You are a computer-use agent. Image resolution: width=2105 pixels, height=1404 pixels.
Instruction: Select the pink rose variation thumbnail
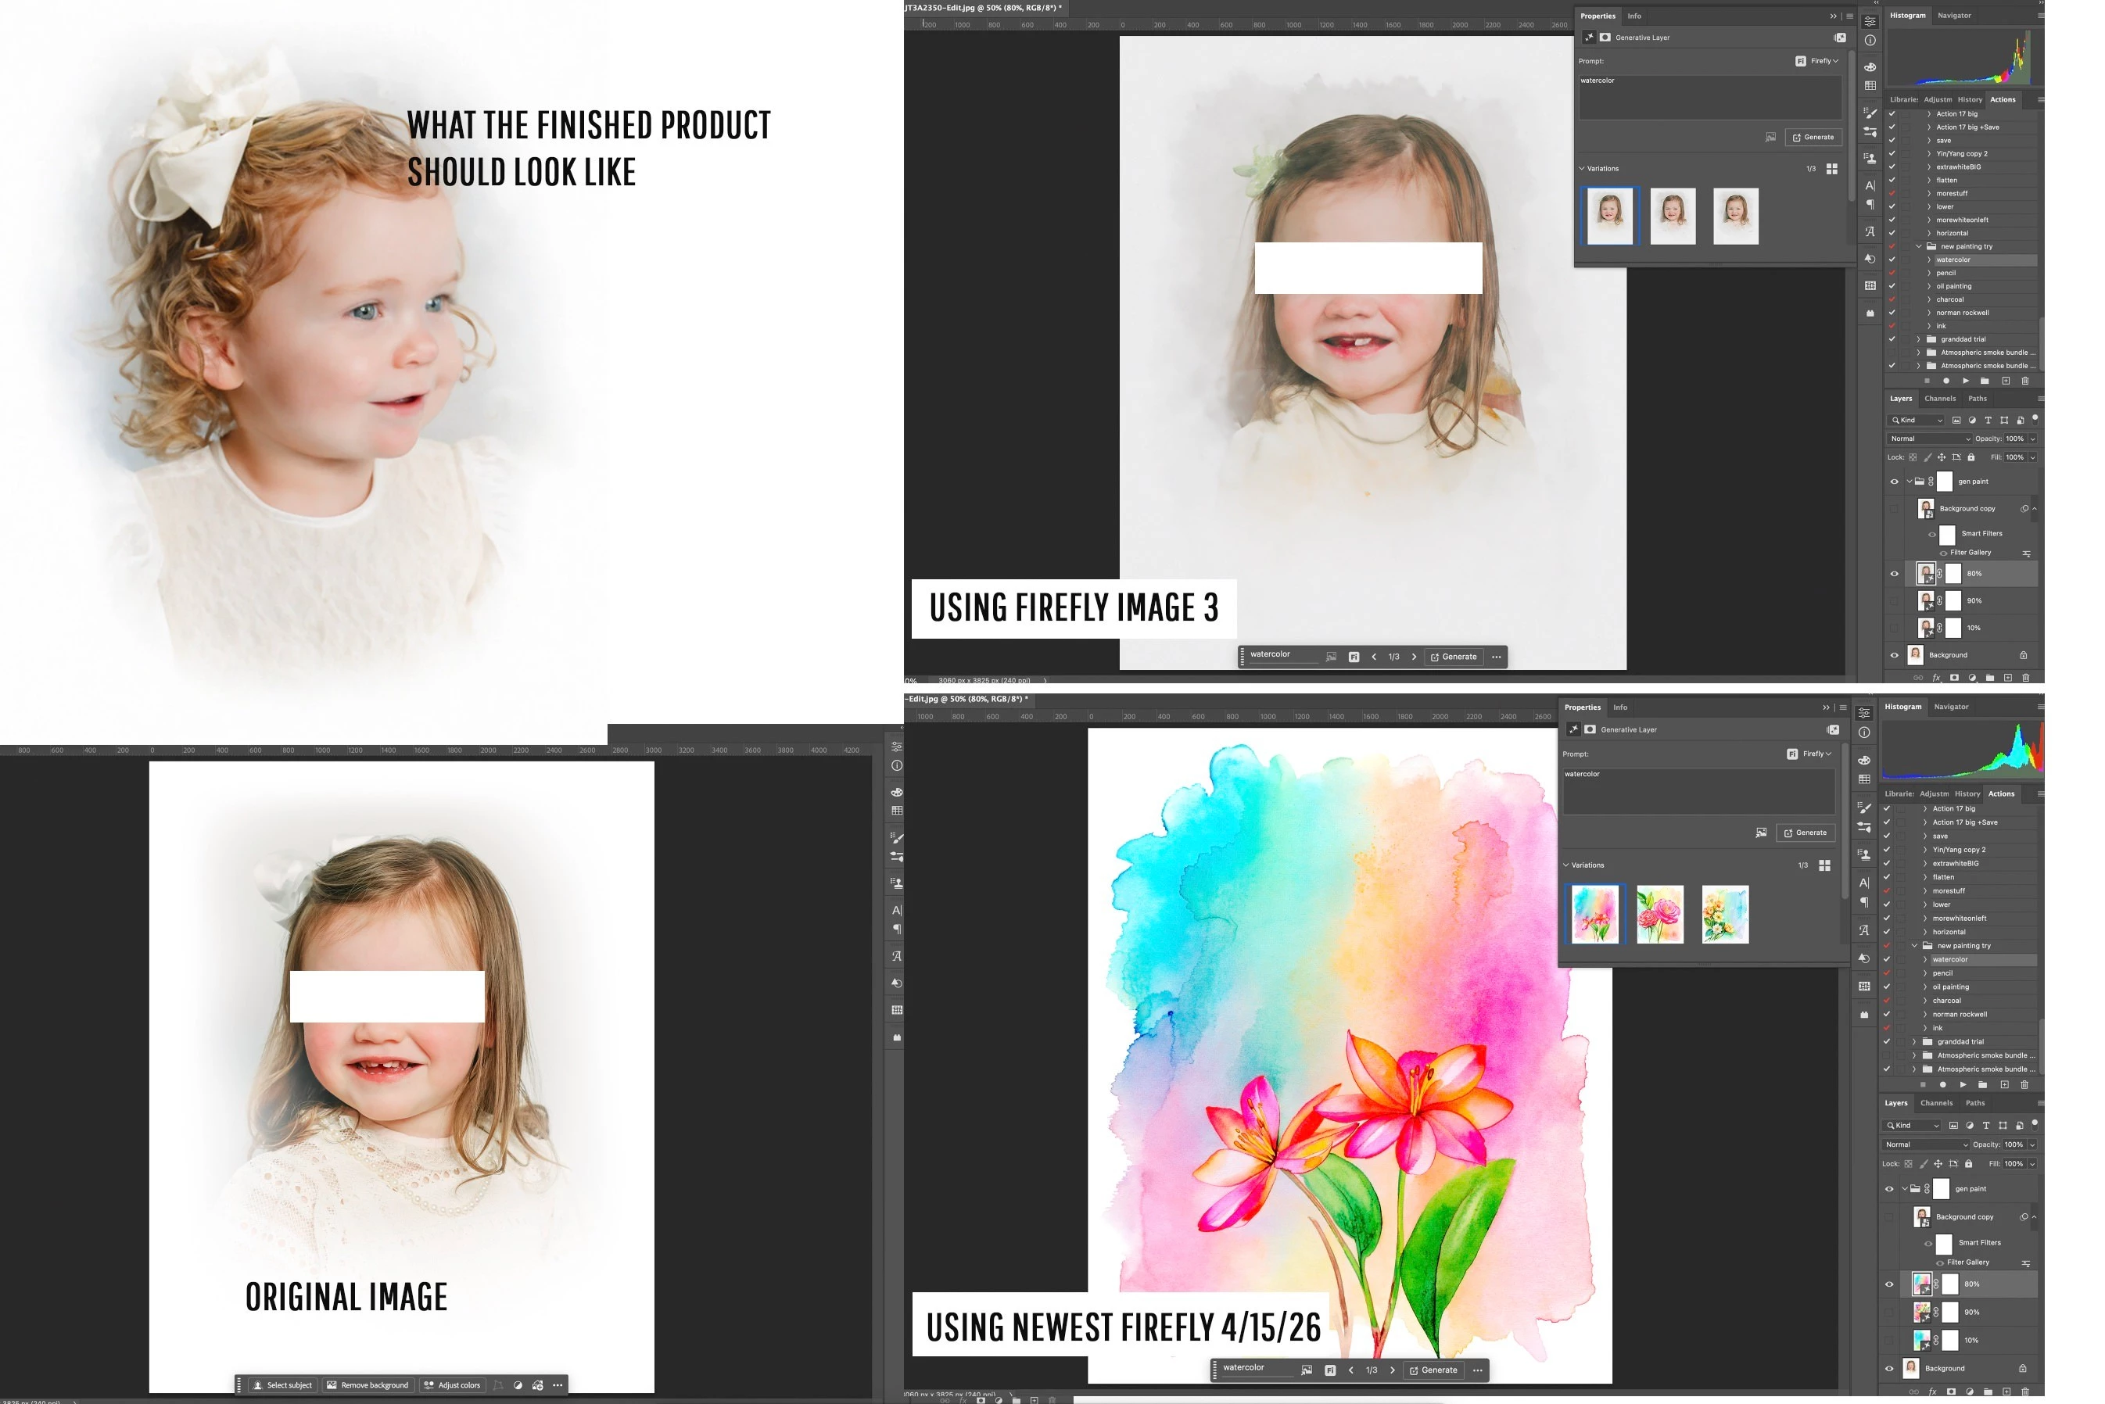[1659, 914]
